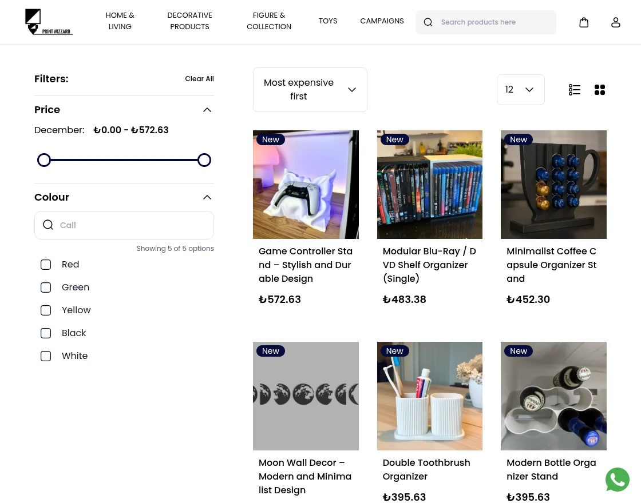
Task: Switch to grid view layout
Action: 600,90
